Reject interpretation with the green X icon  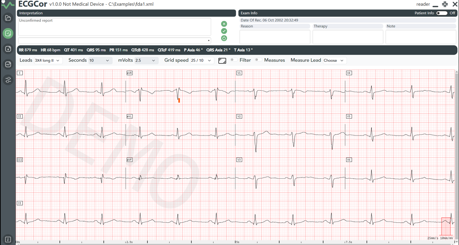(224, 24)
